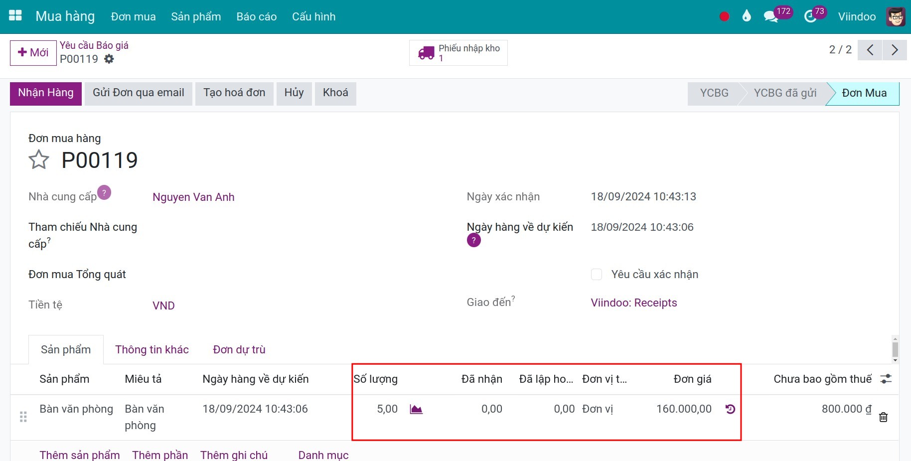911x461 pixels.
Task: Toggle the Yêu cầu xác nhận checkbox
Action: pos(597,275)
